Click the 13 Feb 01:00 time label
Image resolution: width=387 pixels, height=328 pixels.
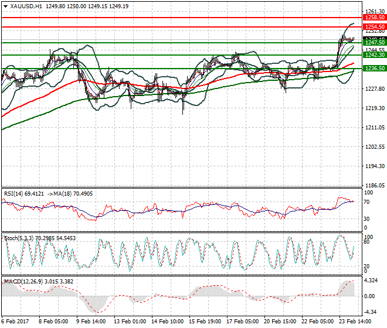pos(130,322)
